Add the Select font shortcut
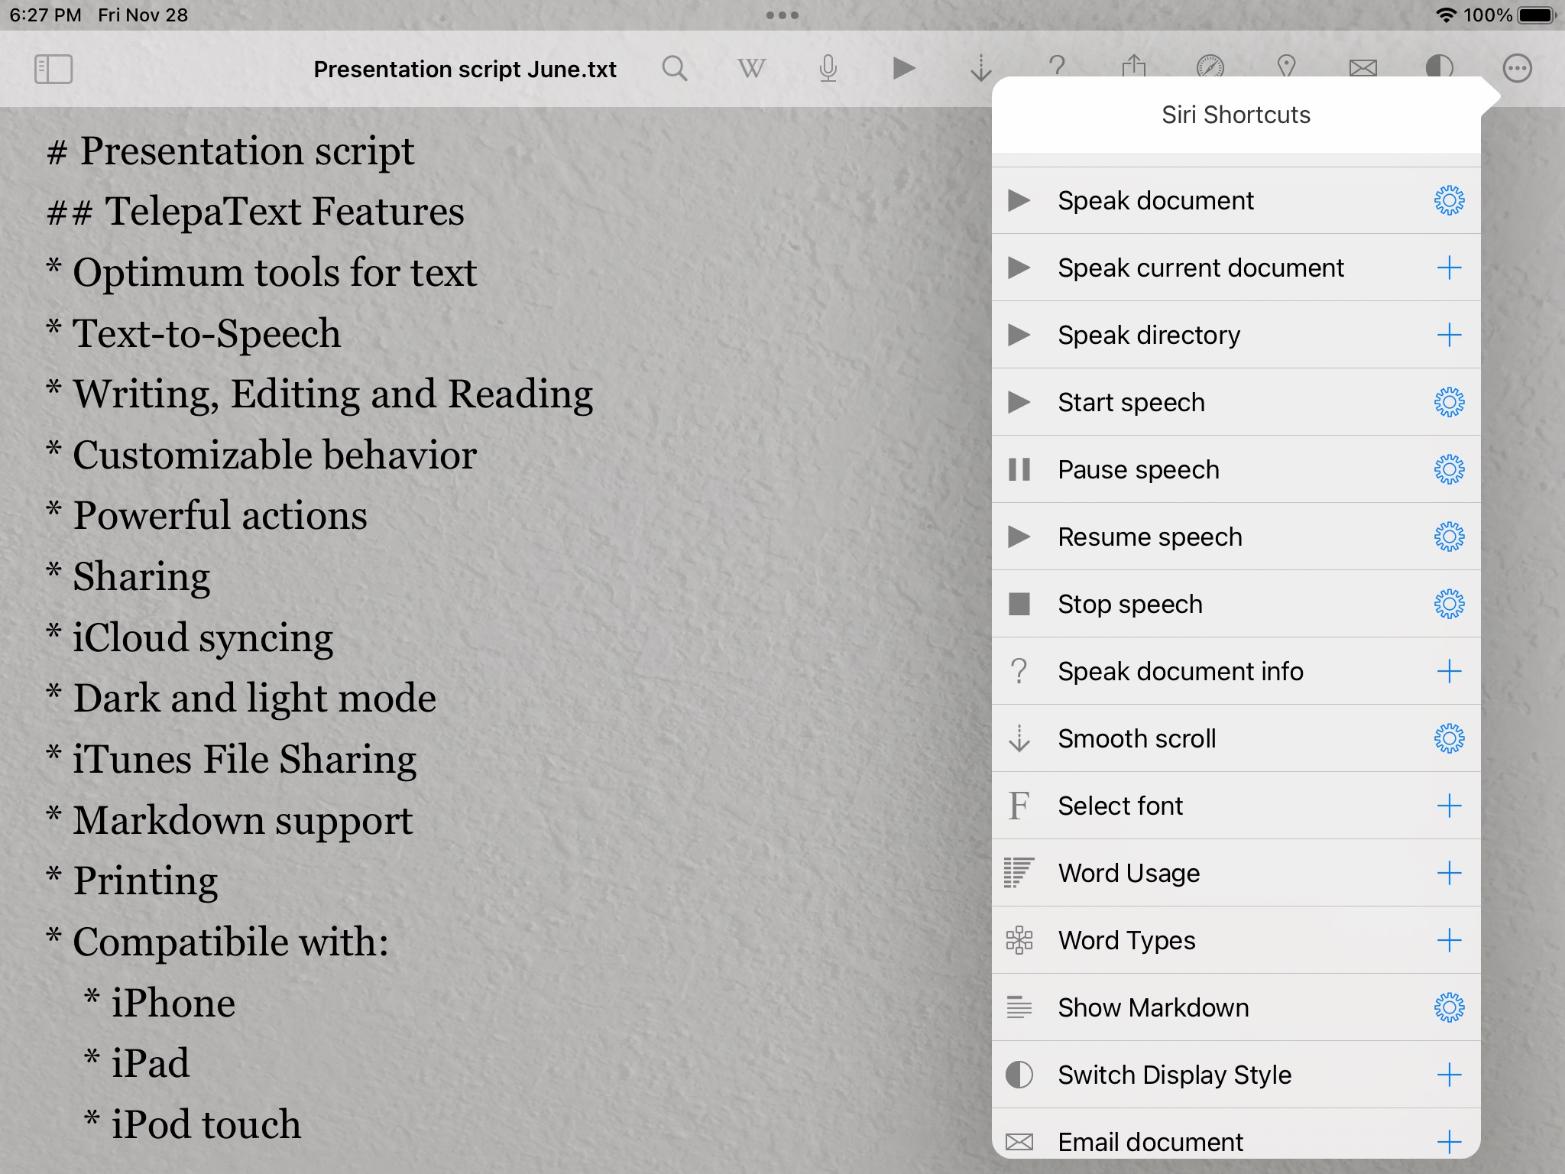 1449,806
